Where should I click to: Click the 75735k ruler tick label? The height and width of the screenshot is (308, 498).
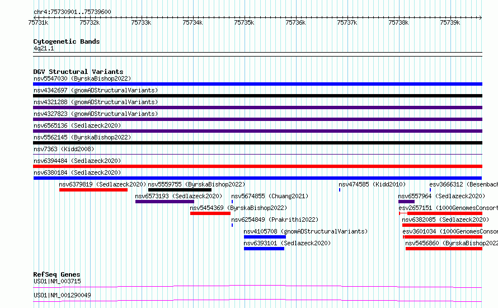(x=244, y=22)
